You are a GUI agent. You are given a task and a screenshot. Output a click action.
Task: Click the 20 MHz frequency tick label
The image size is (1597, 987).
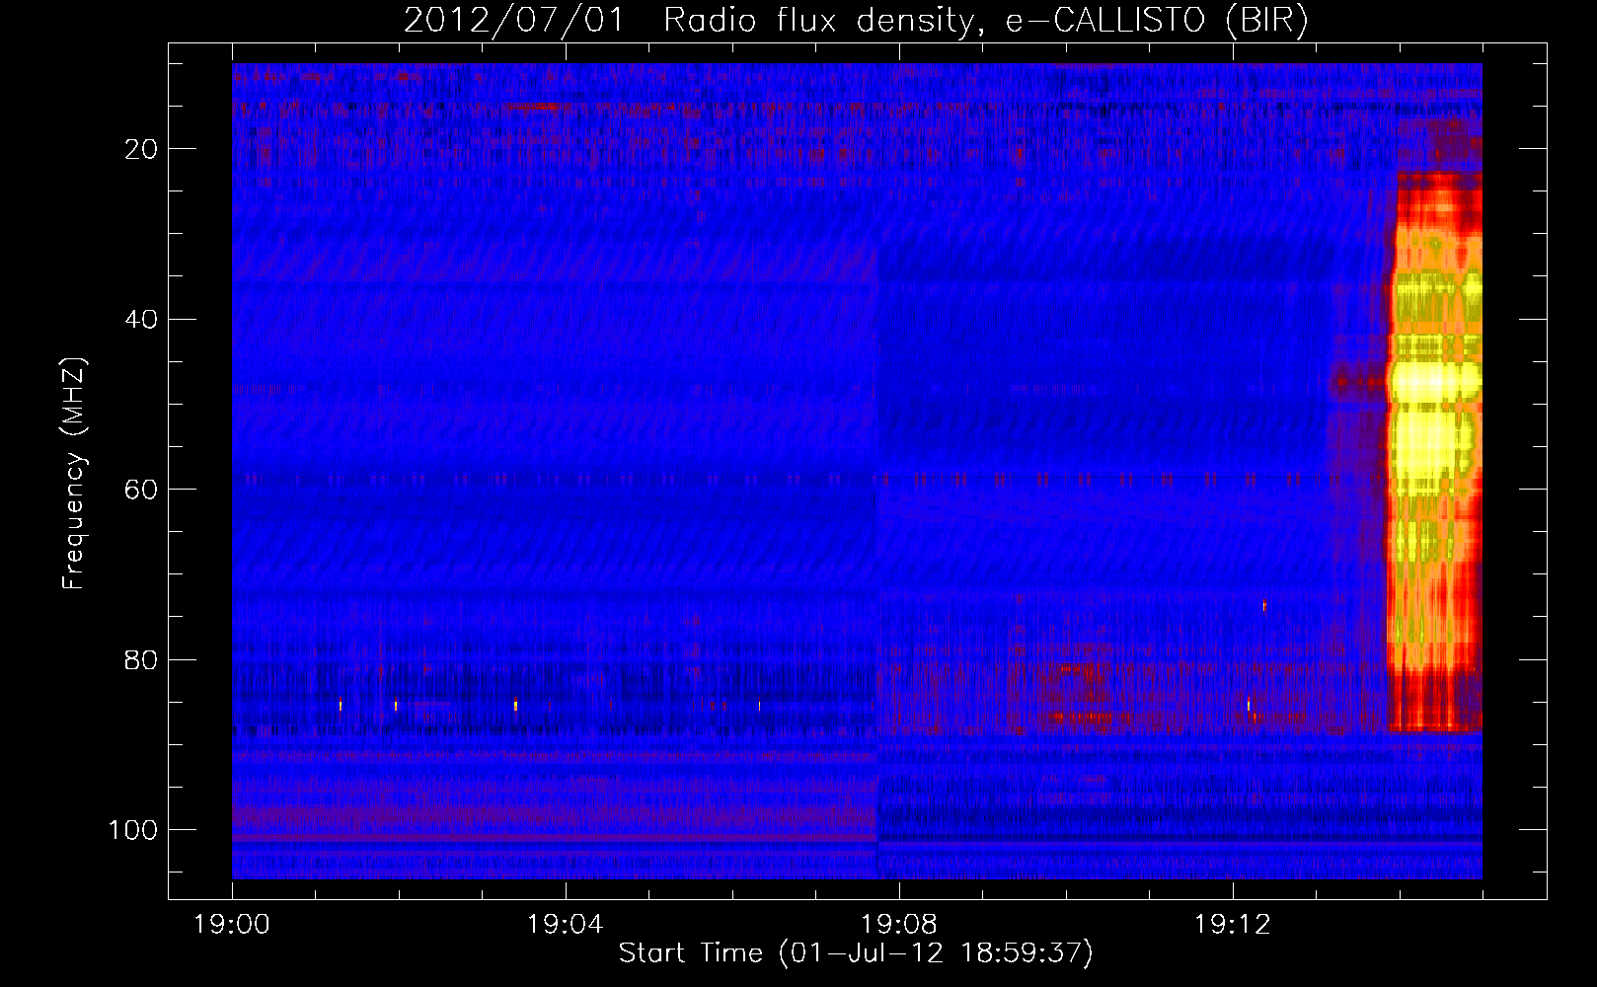[x=142, y=149]
